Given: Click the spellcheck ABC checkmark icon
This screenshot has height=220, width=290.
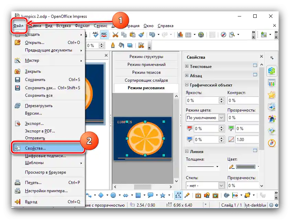Looking at the screenshot, I should coord(96,35).
